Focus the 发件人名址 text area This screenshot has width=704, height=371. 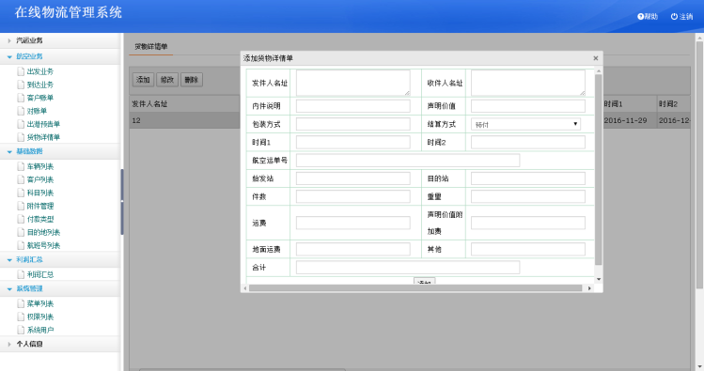tap(352, 83)
